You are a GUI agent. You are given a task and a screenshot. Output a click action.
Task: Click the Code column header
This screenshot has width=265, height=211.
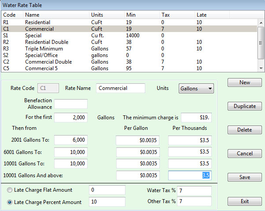12,15
